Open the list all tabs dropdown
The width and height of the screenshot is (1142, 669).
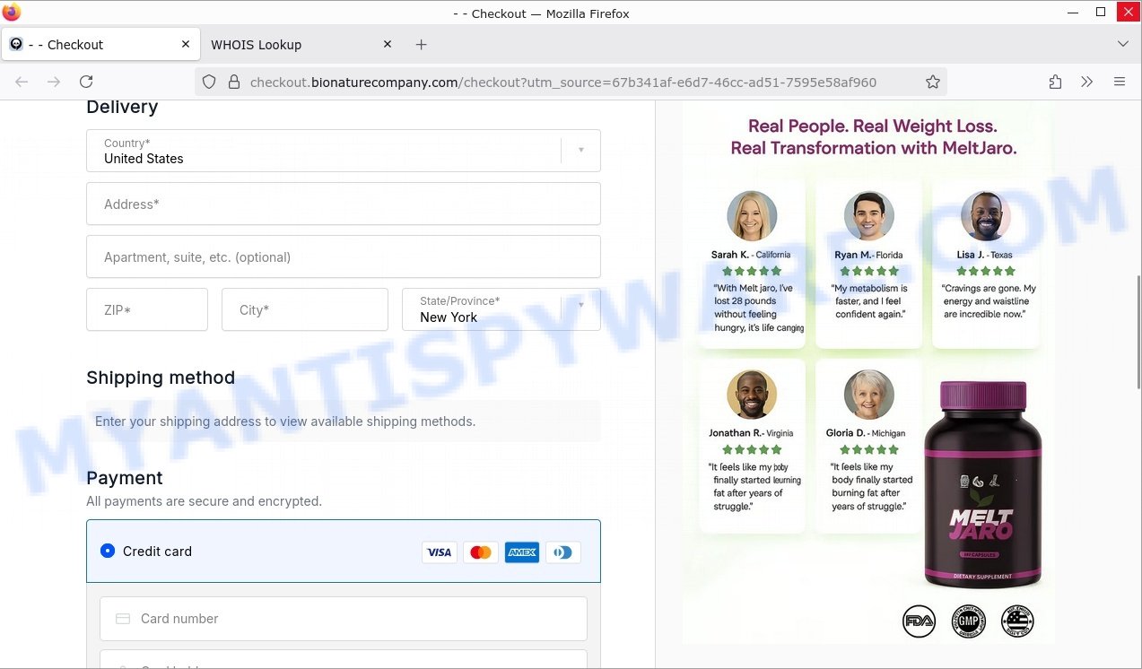pyautogui.click(x=1122, y=44)
